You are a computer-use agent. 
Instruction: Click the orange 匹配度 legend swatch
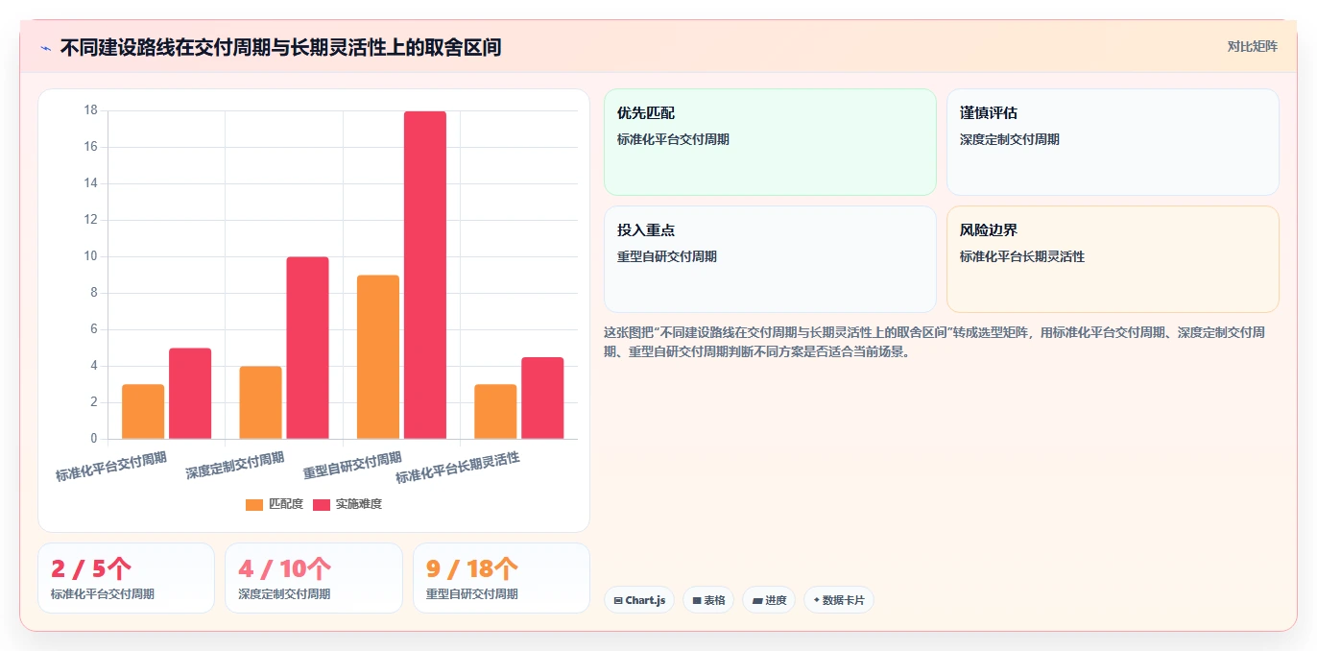254,504
